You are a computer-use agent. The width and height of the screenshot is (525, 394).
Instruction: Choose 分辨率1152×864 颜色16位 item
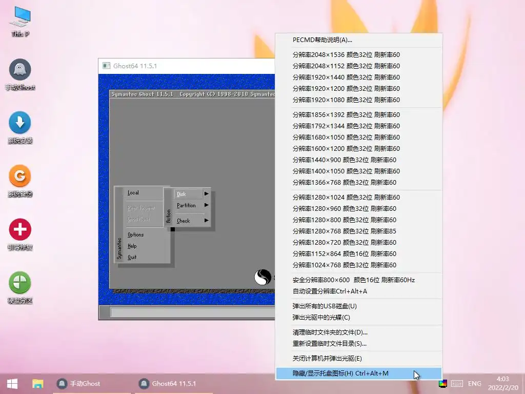pos(358,253)
